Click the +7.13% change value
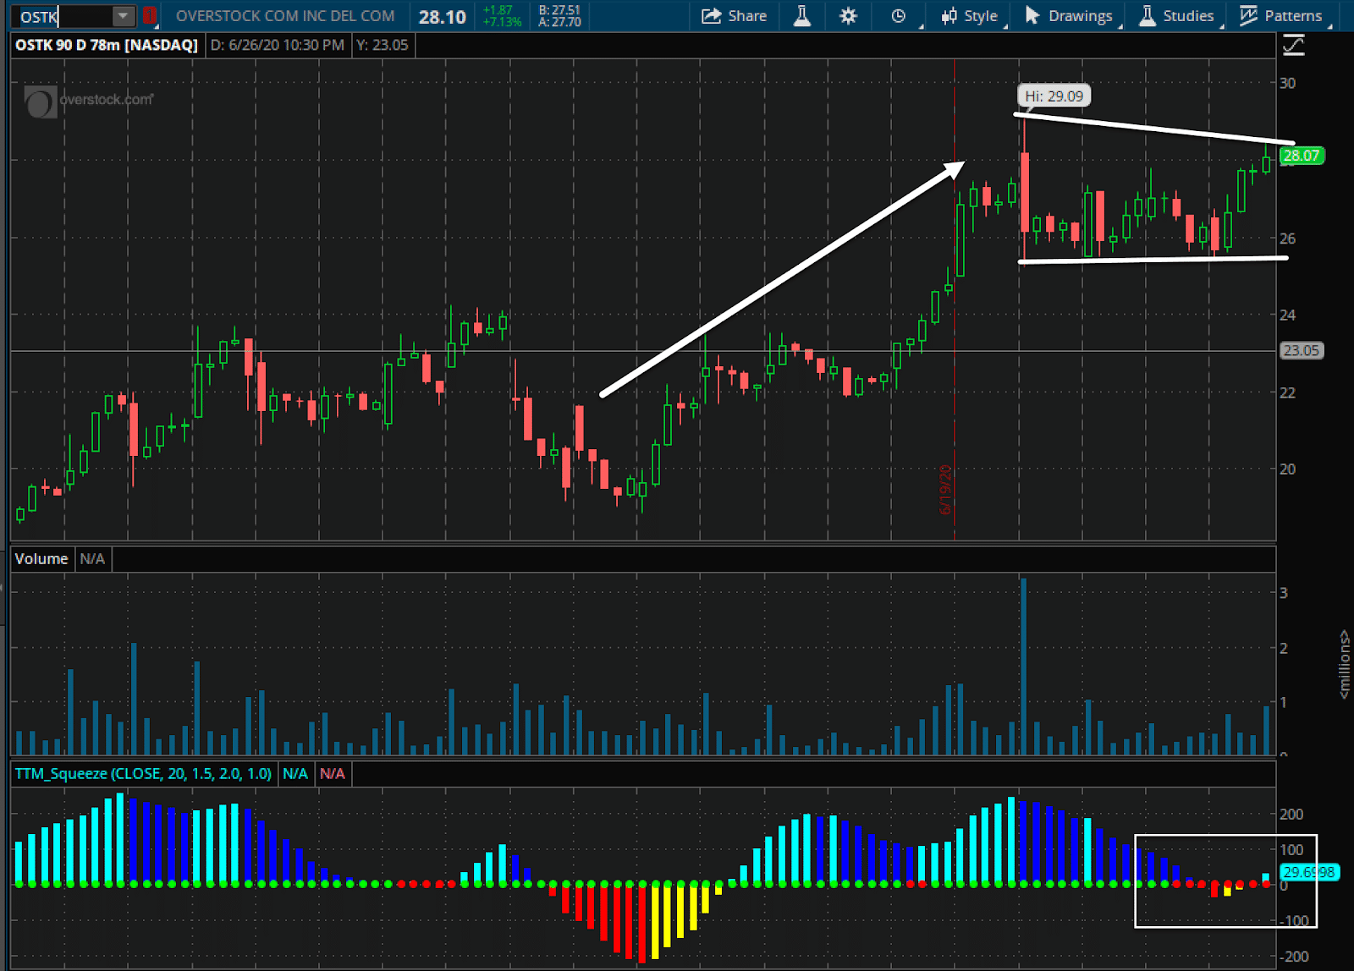 (x=503, y=22)
